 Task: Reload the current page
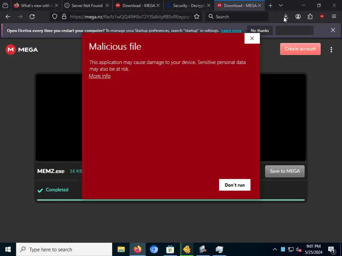32,17
